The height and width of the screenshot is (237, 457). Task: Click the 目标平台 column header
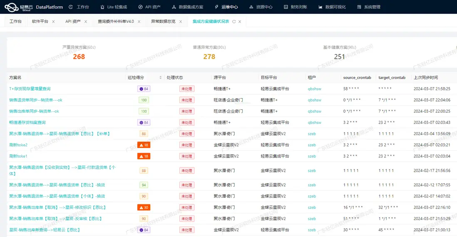269,77
